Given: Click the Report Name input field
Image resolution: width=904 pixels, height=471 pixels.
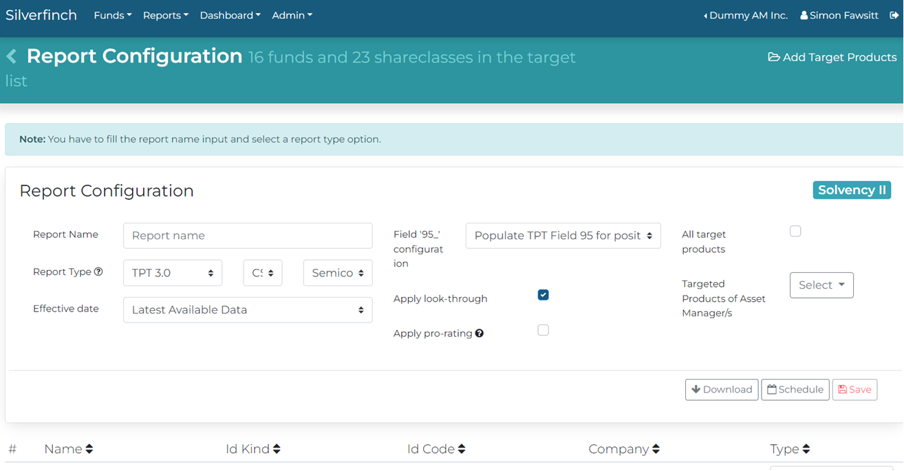Looking at the screenshot, I should pyautogui.click(x=248, y=236).
